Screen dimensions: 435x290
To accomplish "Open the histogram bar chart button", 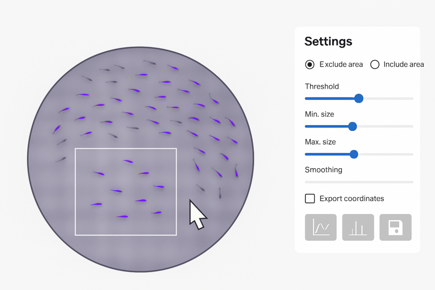I will click(358, 227).
